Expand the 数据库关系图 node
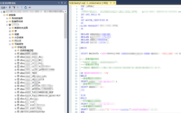This screenshot has height=113, width=181. 10,28
